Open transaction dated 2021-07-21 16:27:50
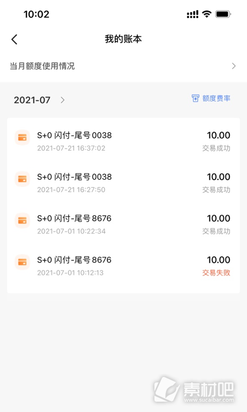The width and height of the screenshot is (247, 412). click(x=123, y=183)
